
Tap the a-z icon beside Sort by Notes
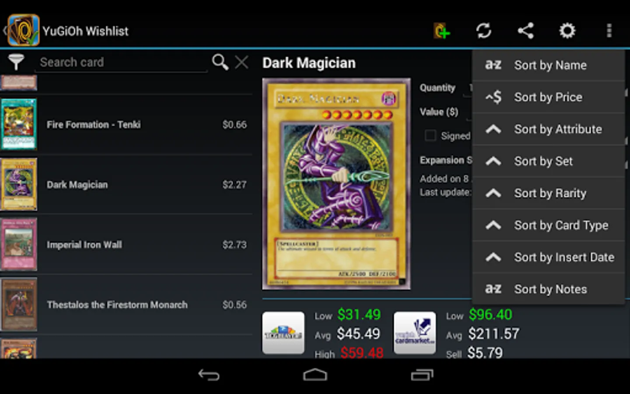493,289
